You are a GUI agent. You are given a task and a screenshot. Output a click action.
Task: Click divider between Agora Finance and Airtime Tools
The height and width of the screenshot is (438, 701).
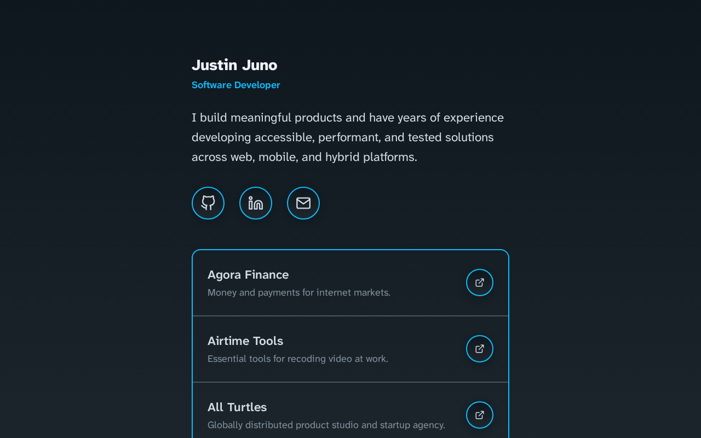coord(350,316)
